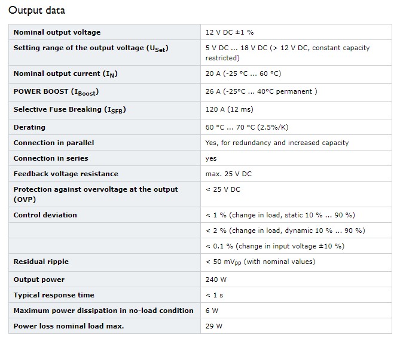Click the Derating row label
Viewport: 400px width, 344px height.
pos(29,127)
